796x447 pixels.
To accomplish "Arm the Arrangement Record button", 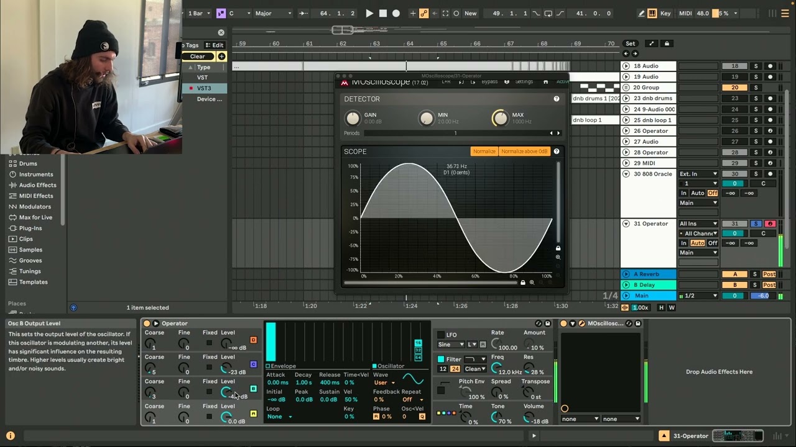I will pos(396,13).
